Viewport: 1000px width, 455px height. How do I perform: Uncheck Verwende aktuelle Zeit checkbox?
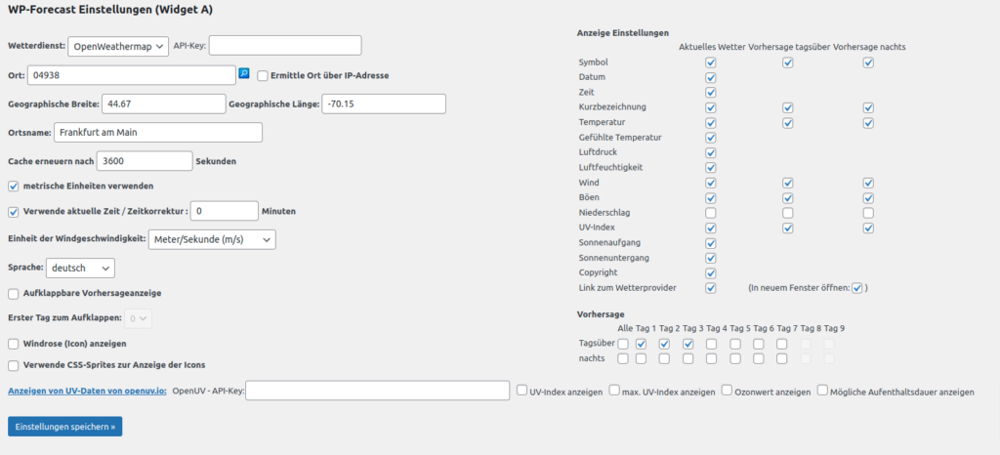click(14, 212)
